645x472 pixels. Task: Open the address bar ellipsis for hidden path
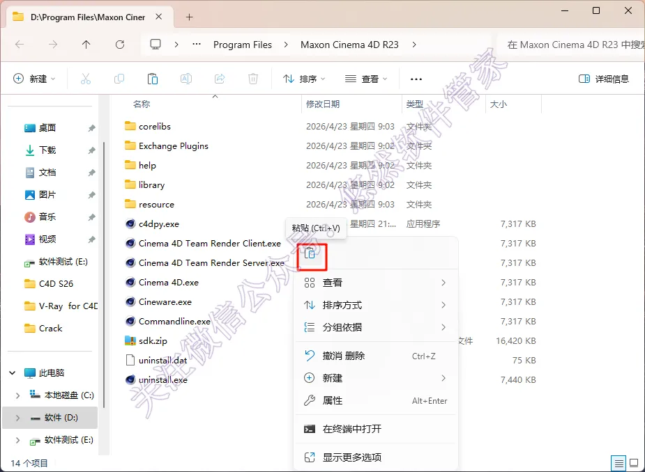tap(197, 45)
